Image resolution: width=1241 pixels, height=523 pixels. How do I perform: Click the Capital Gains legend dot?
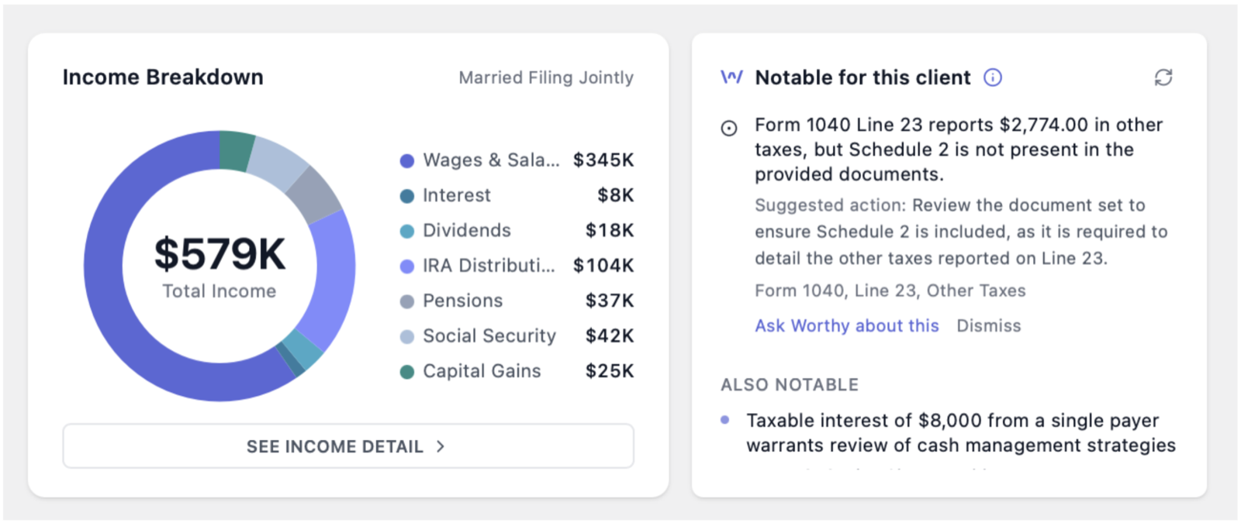point(406,372)
